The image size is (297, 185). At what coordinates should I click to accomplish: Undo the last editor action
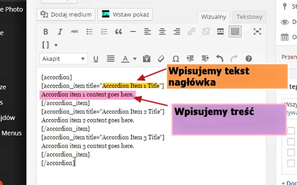220,59
